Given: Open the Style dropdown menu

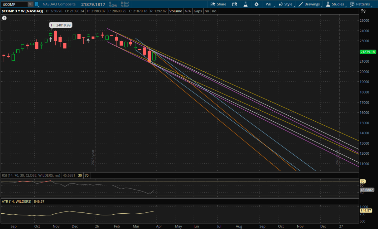Looking at the screenshot, I should 286,4.
